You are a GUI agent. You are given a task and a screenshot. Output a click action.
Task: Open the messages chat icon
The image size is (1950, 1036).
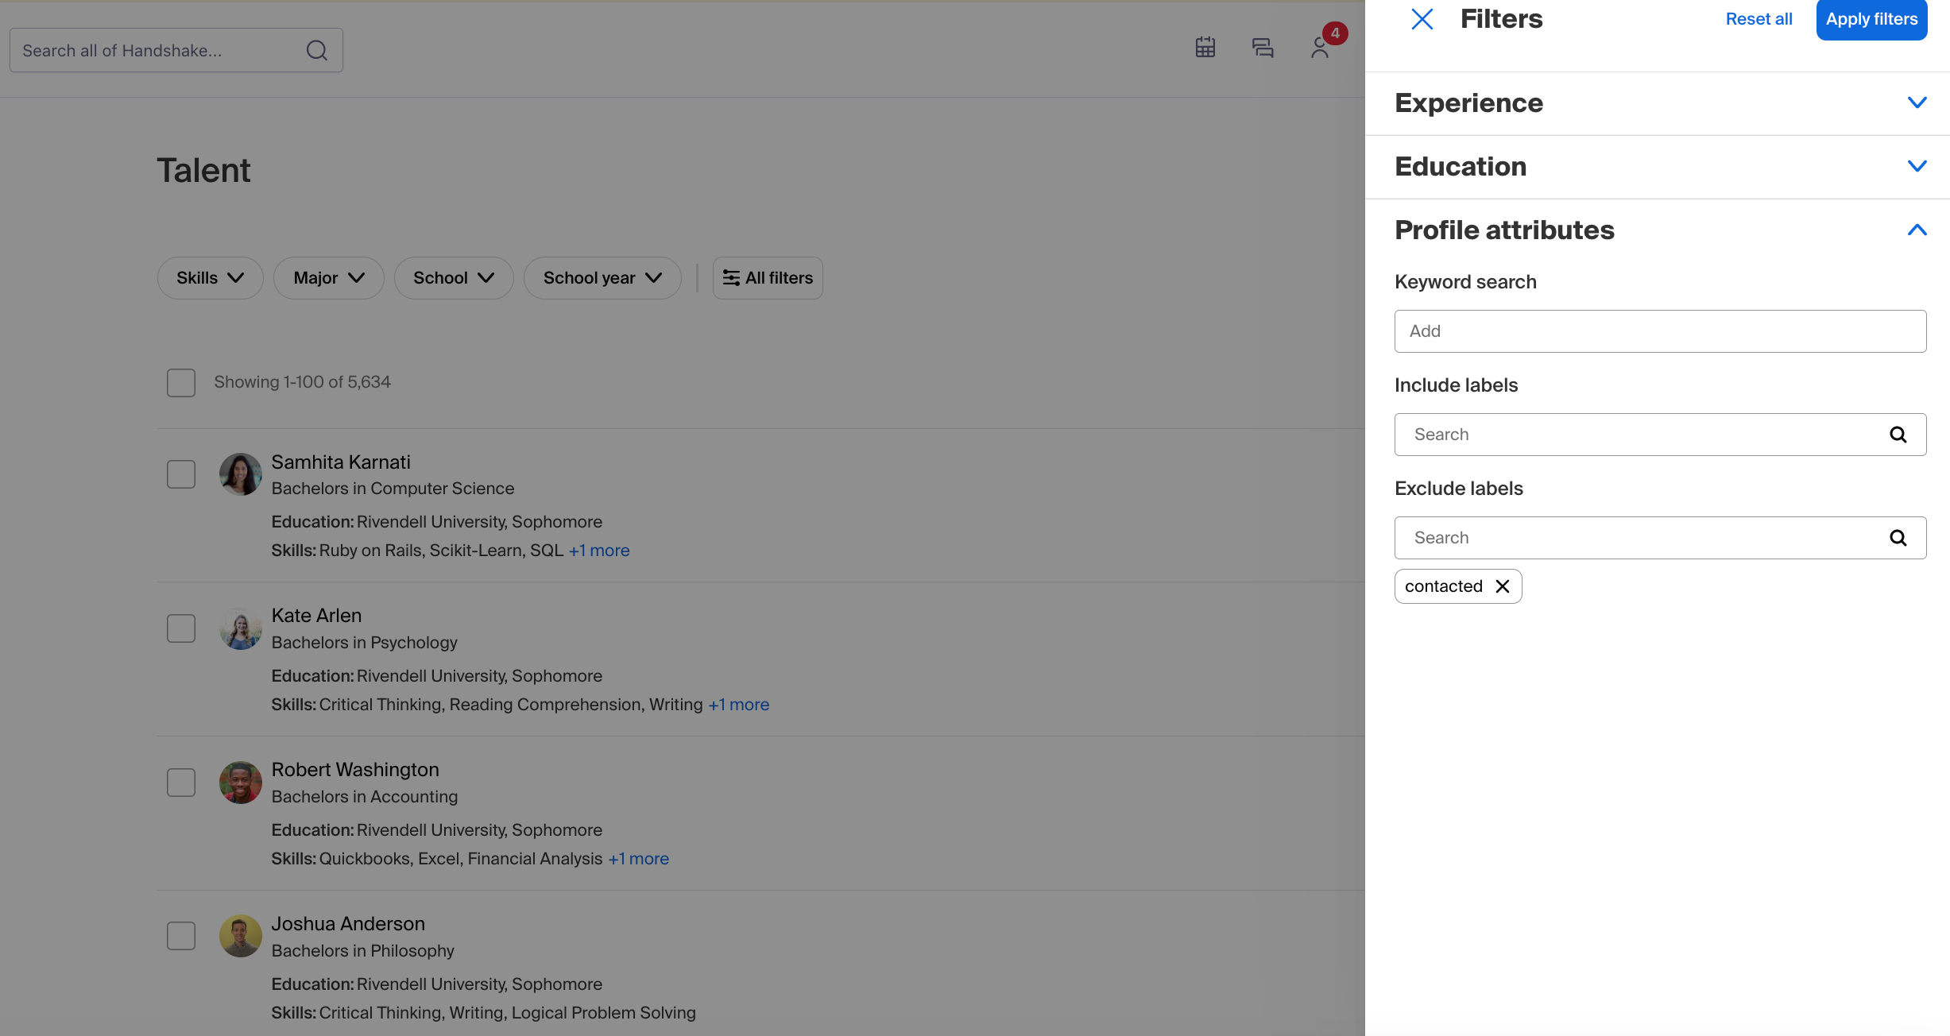[1263, 48]
